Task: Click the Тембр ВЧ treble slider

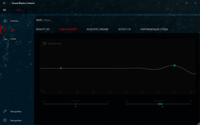Action: click(158, 104)
